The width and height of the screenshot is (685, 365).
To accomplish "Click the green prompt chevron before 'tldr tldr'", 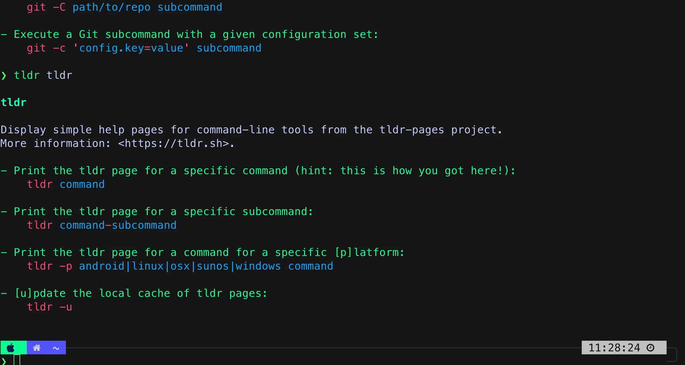I will pos(4,76).
